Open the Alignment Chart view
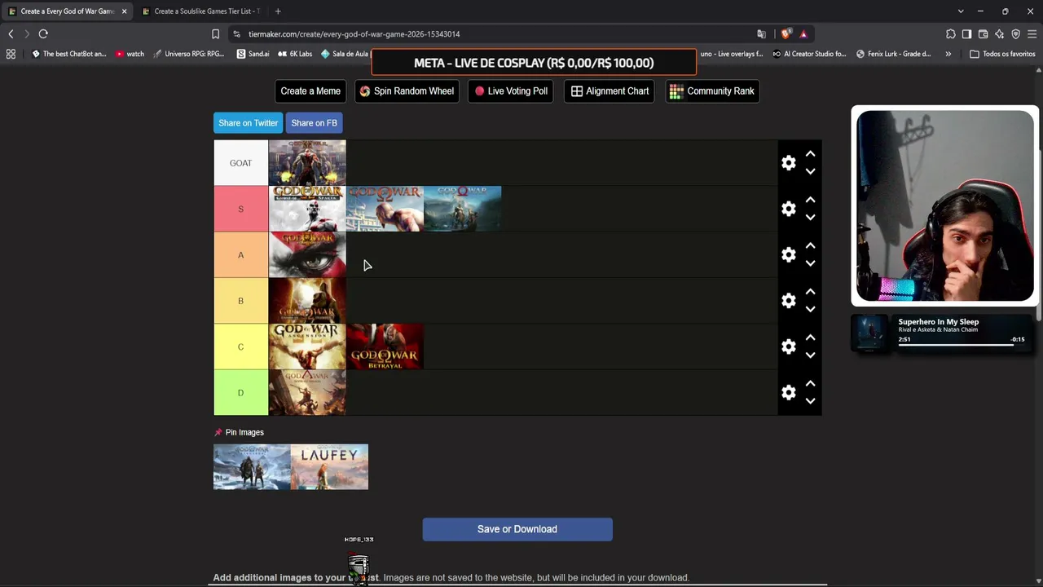 coord(610,91)
